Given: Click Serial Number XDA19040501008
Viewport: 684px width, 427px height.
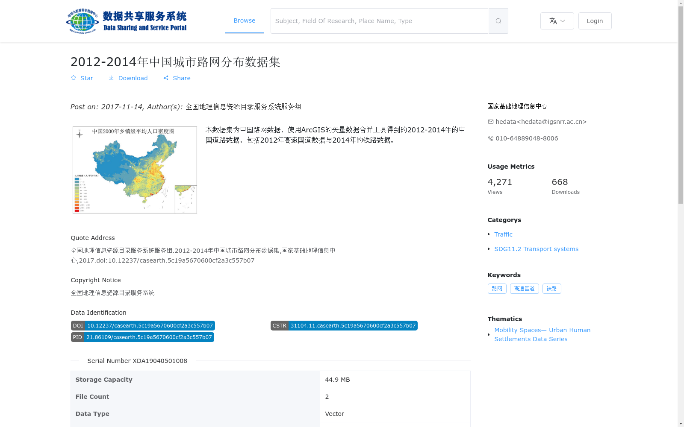Looking at the screenshot, I should coord(137,361).
